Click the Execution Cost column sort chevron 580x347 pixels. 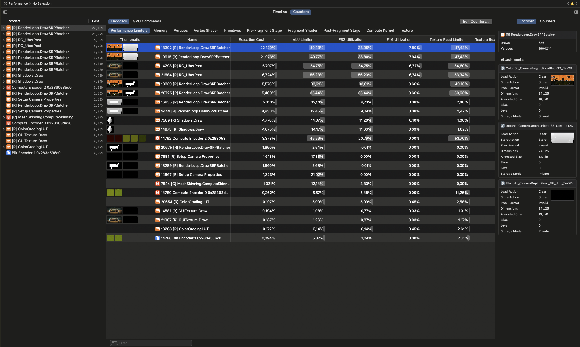[x=275, y=40]
